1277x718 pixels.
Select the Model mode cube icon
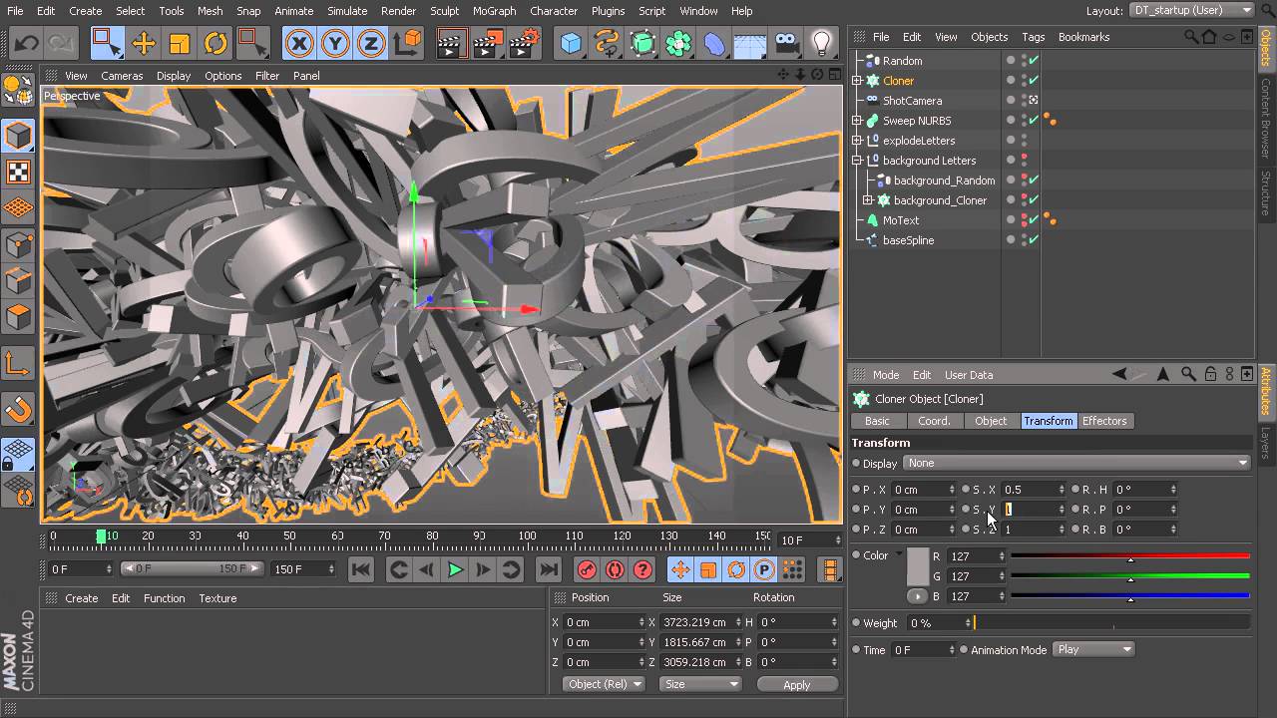point(18,135)
